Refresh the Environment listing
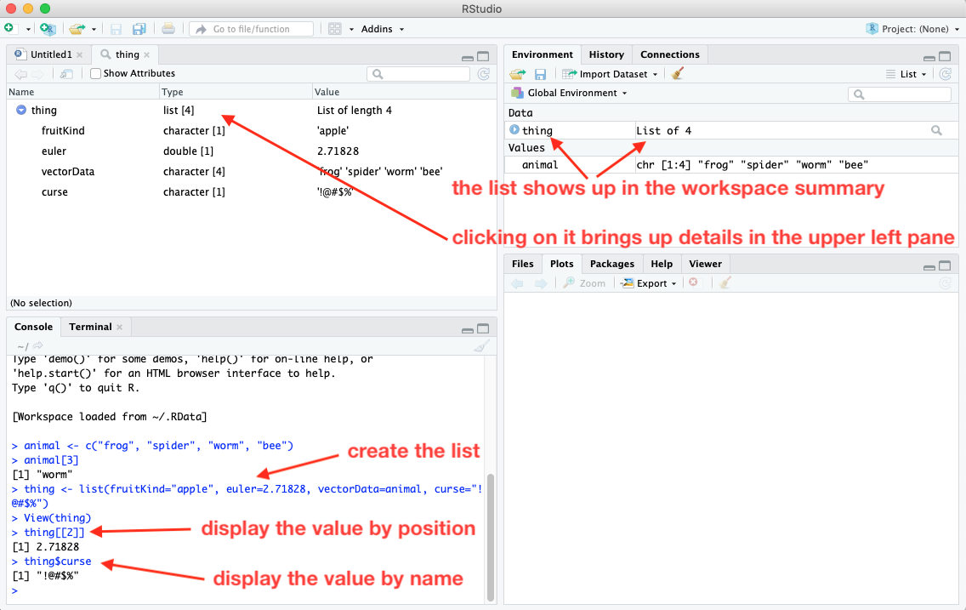This screenshot has width=966, height=610. [944, 73]
